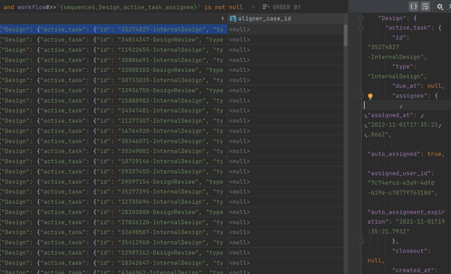
Task: Click the yellow intention lightbulb
Action: click(370, 96)
